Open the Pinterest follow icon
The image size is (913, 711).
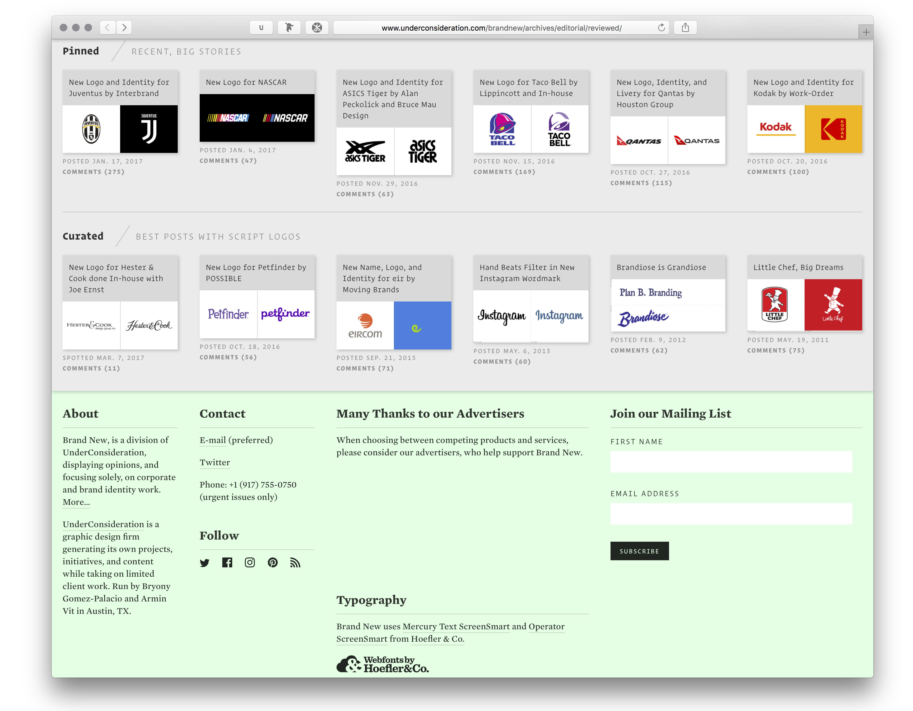[x=272, y=563]
